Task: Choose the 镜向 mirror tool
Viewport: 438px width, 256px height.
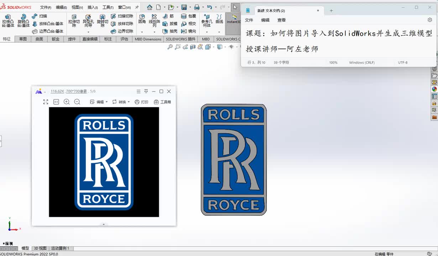Action: click(x=188, y=31)
